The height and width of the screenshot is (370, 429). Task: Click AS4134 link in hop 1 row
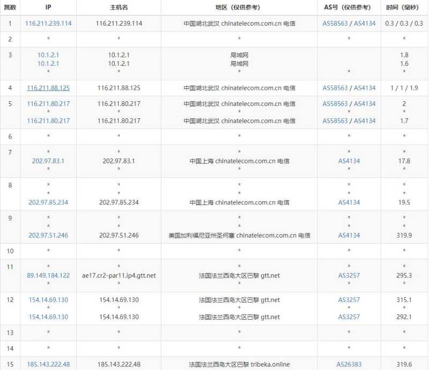(365, 24)
